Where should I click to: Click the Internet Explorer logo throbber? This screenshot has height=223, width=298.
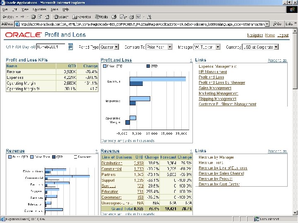292,9
